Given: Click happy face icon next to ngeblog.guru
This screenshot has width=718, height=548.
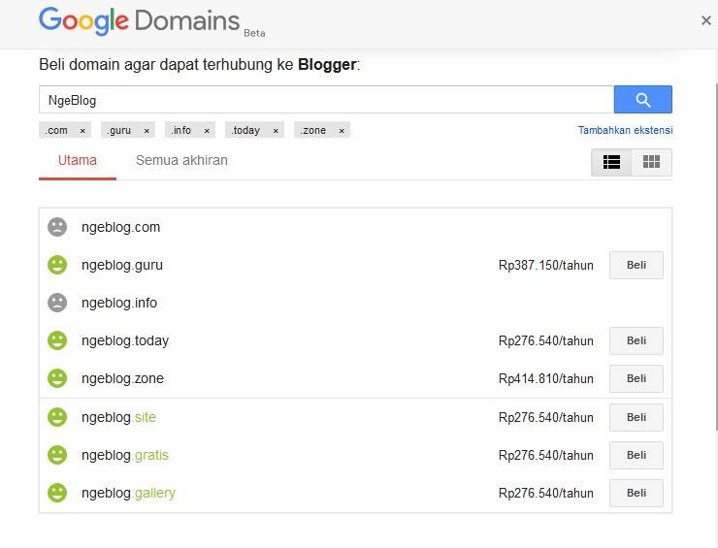Looking at the screenshot, I should [x=57, y=265].
